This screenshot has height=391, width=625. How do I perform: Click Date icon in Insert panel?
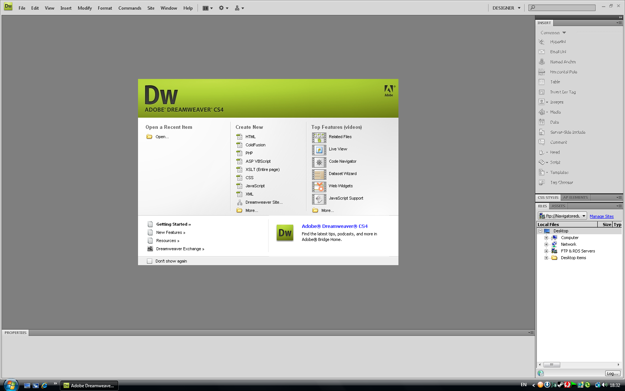coord(542,122)
